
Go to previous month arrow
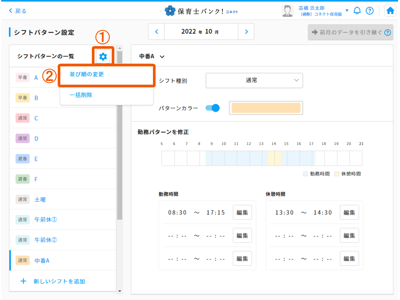[157, 32]
